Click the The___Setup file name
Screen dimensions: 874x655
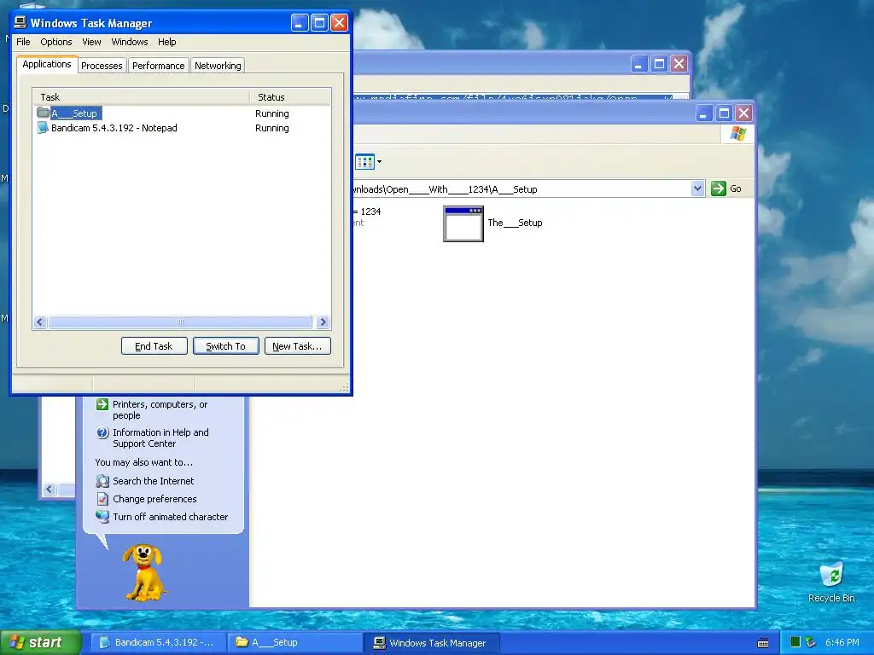click(x=515, y=223)
